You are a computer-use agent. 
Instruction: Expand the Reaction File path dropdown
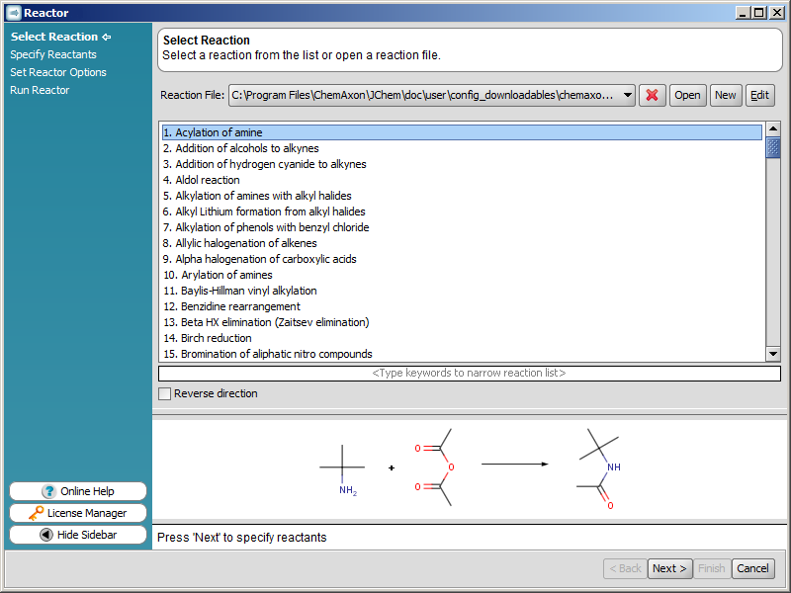click(x=629, y=96)
